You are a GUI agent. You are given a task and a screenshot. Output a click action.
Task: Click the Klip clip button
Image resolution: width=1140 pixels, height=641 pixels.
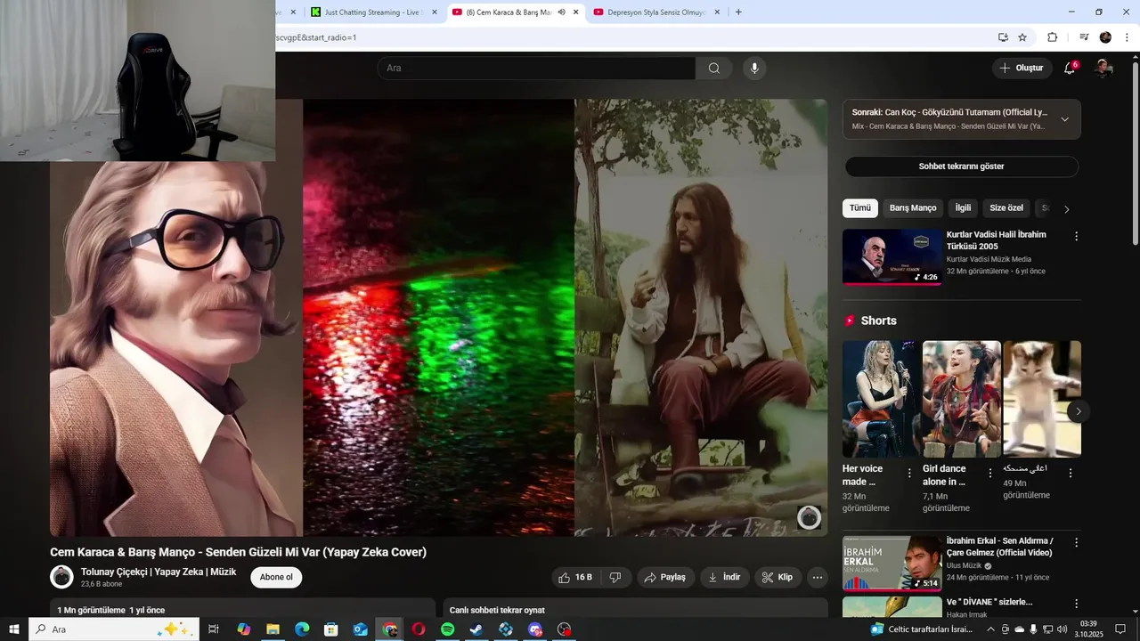(x=778, y=578)
